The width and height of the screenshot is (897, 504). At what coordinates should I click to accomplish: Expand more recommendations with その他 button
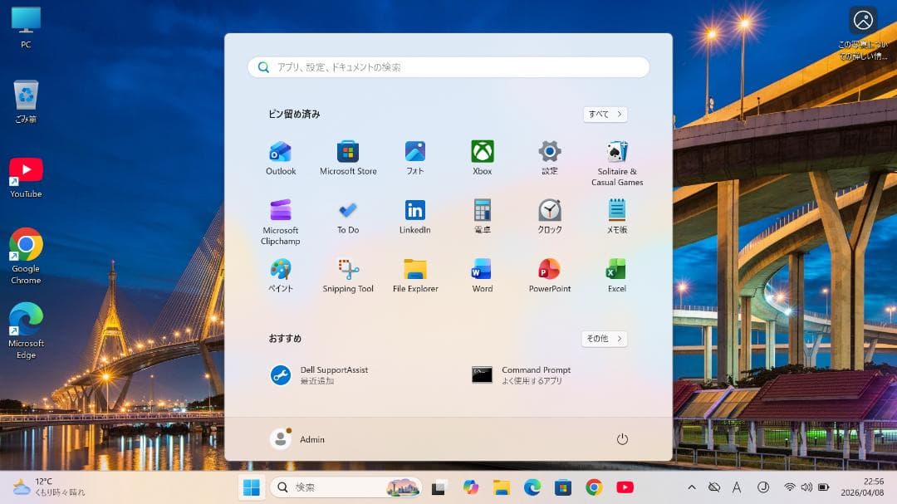pyautogui.click(x=604, y=339)
